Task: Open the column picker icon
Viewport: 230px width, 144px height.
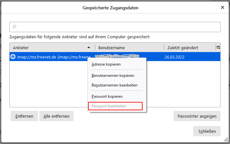Action: [x=218, y=47]
